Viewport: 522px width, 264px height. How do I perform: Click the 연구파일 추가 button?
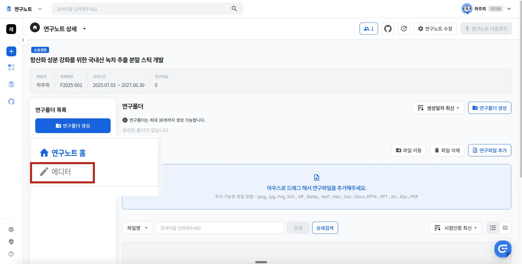[x=489, y=150]
